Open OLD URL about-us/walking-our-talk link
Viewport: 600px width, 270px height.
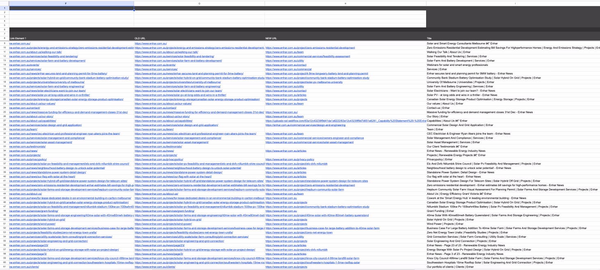(166, 52)
